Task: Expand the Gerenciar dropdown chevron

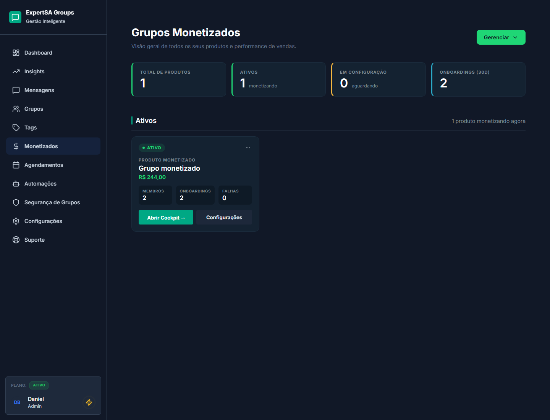Action: point(515,37)
